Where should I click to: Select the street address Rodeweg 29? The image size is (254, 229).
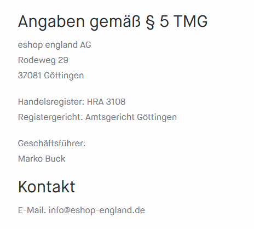point(43,60)
